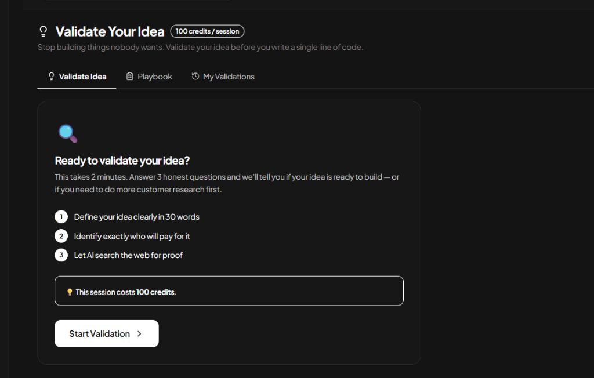
Task: Click 'Define your idea clearly in 30 words'
Action: 137,217
